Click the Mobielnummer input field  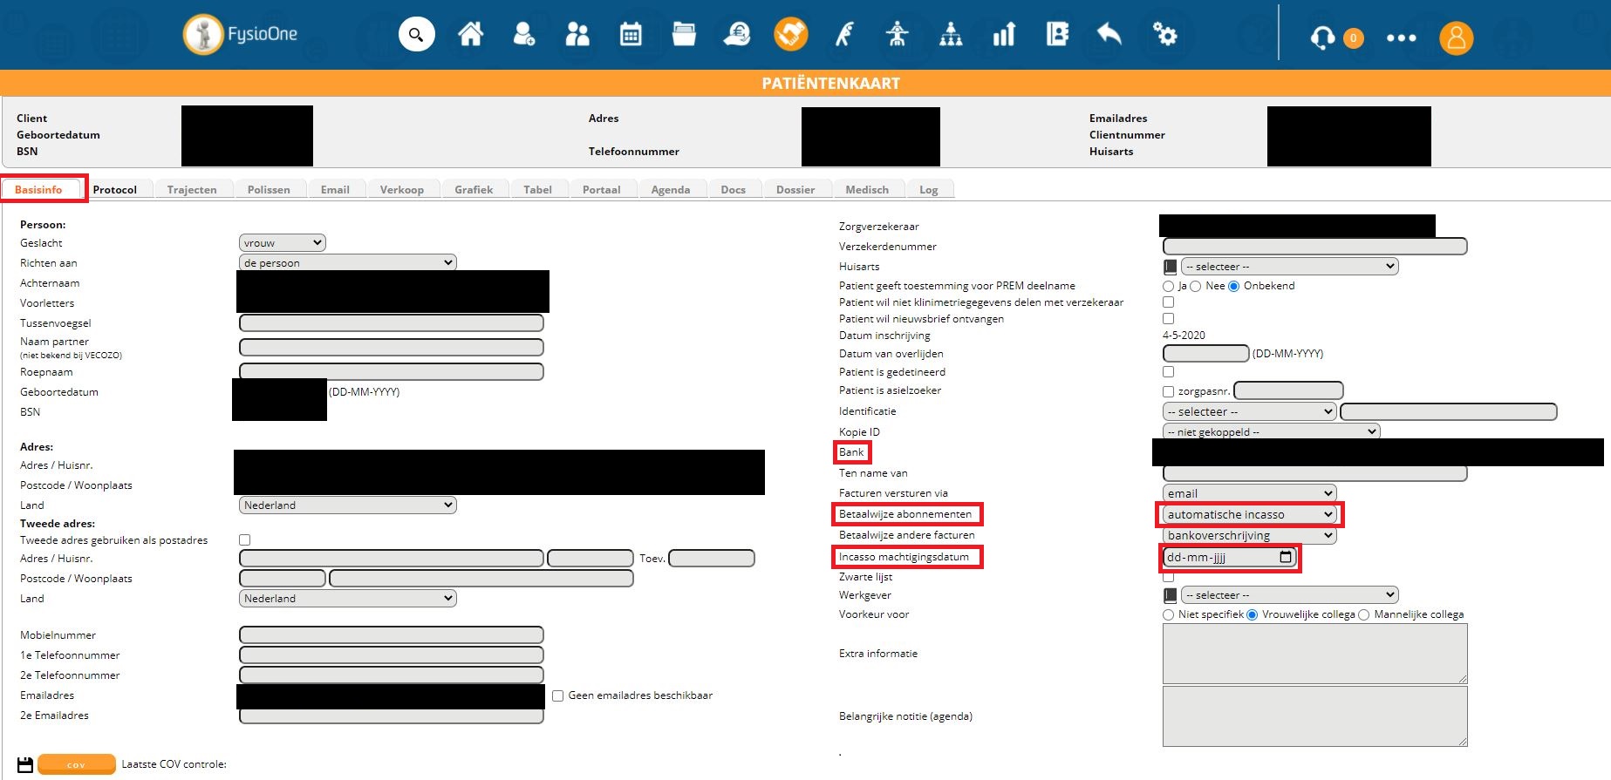(x=391, y=635)
